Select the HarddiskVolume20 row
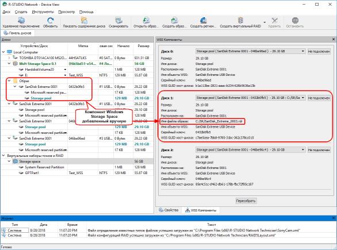 click(77, 70)
